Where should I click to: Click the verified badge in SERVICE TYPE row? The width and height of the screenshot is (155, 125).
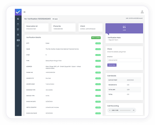point(98,96)
